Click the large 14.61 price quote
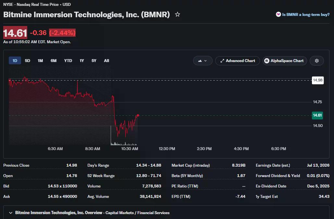The width and height of the screenshot is (334, 219). [15, 33]
